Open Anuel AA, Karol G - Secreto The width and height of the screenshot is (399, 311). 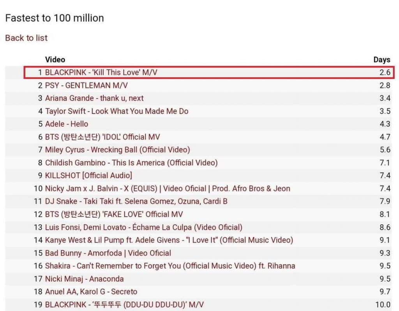[91, 292]
